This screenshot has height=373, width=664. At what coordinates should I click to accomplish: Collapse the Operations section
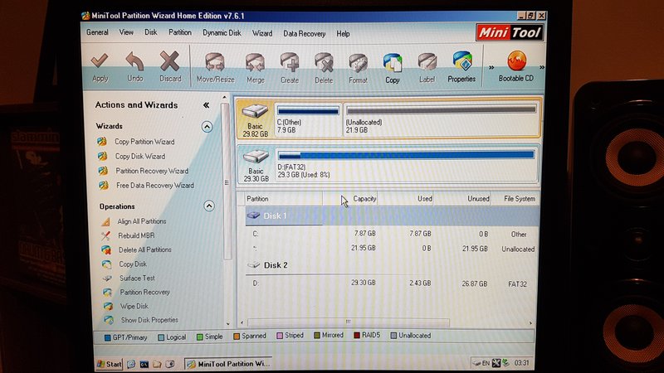pos(209,206)
